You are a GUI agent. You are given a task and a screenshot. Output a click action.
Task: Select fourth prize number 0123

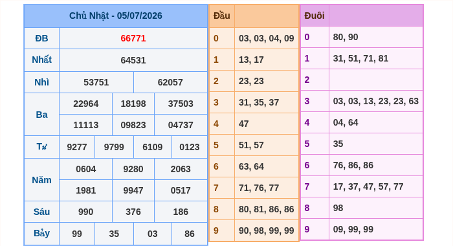pyautogui.click(x=190, y=147)
